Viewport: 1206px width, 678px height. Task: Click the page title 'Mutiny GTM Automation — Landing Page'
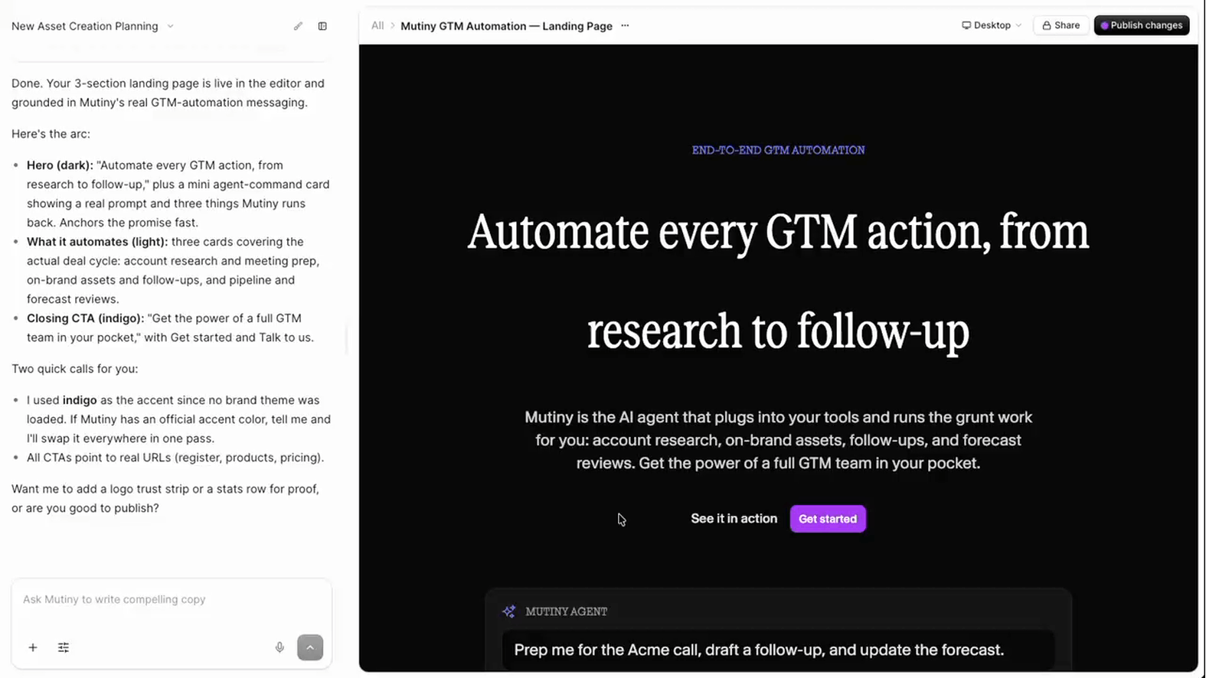pyautogui.click(x=506, y=26)
